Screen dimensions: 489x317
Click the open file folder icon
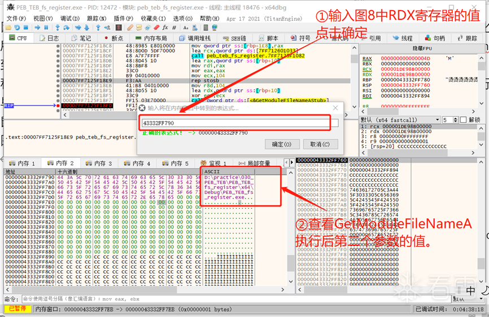(8, 28)
